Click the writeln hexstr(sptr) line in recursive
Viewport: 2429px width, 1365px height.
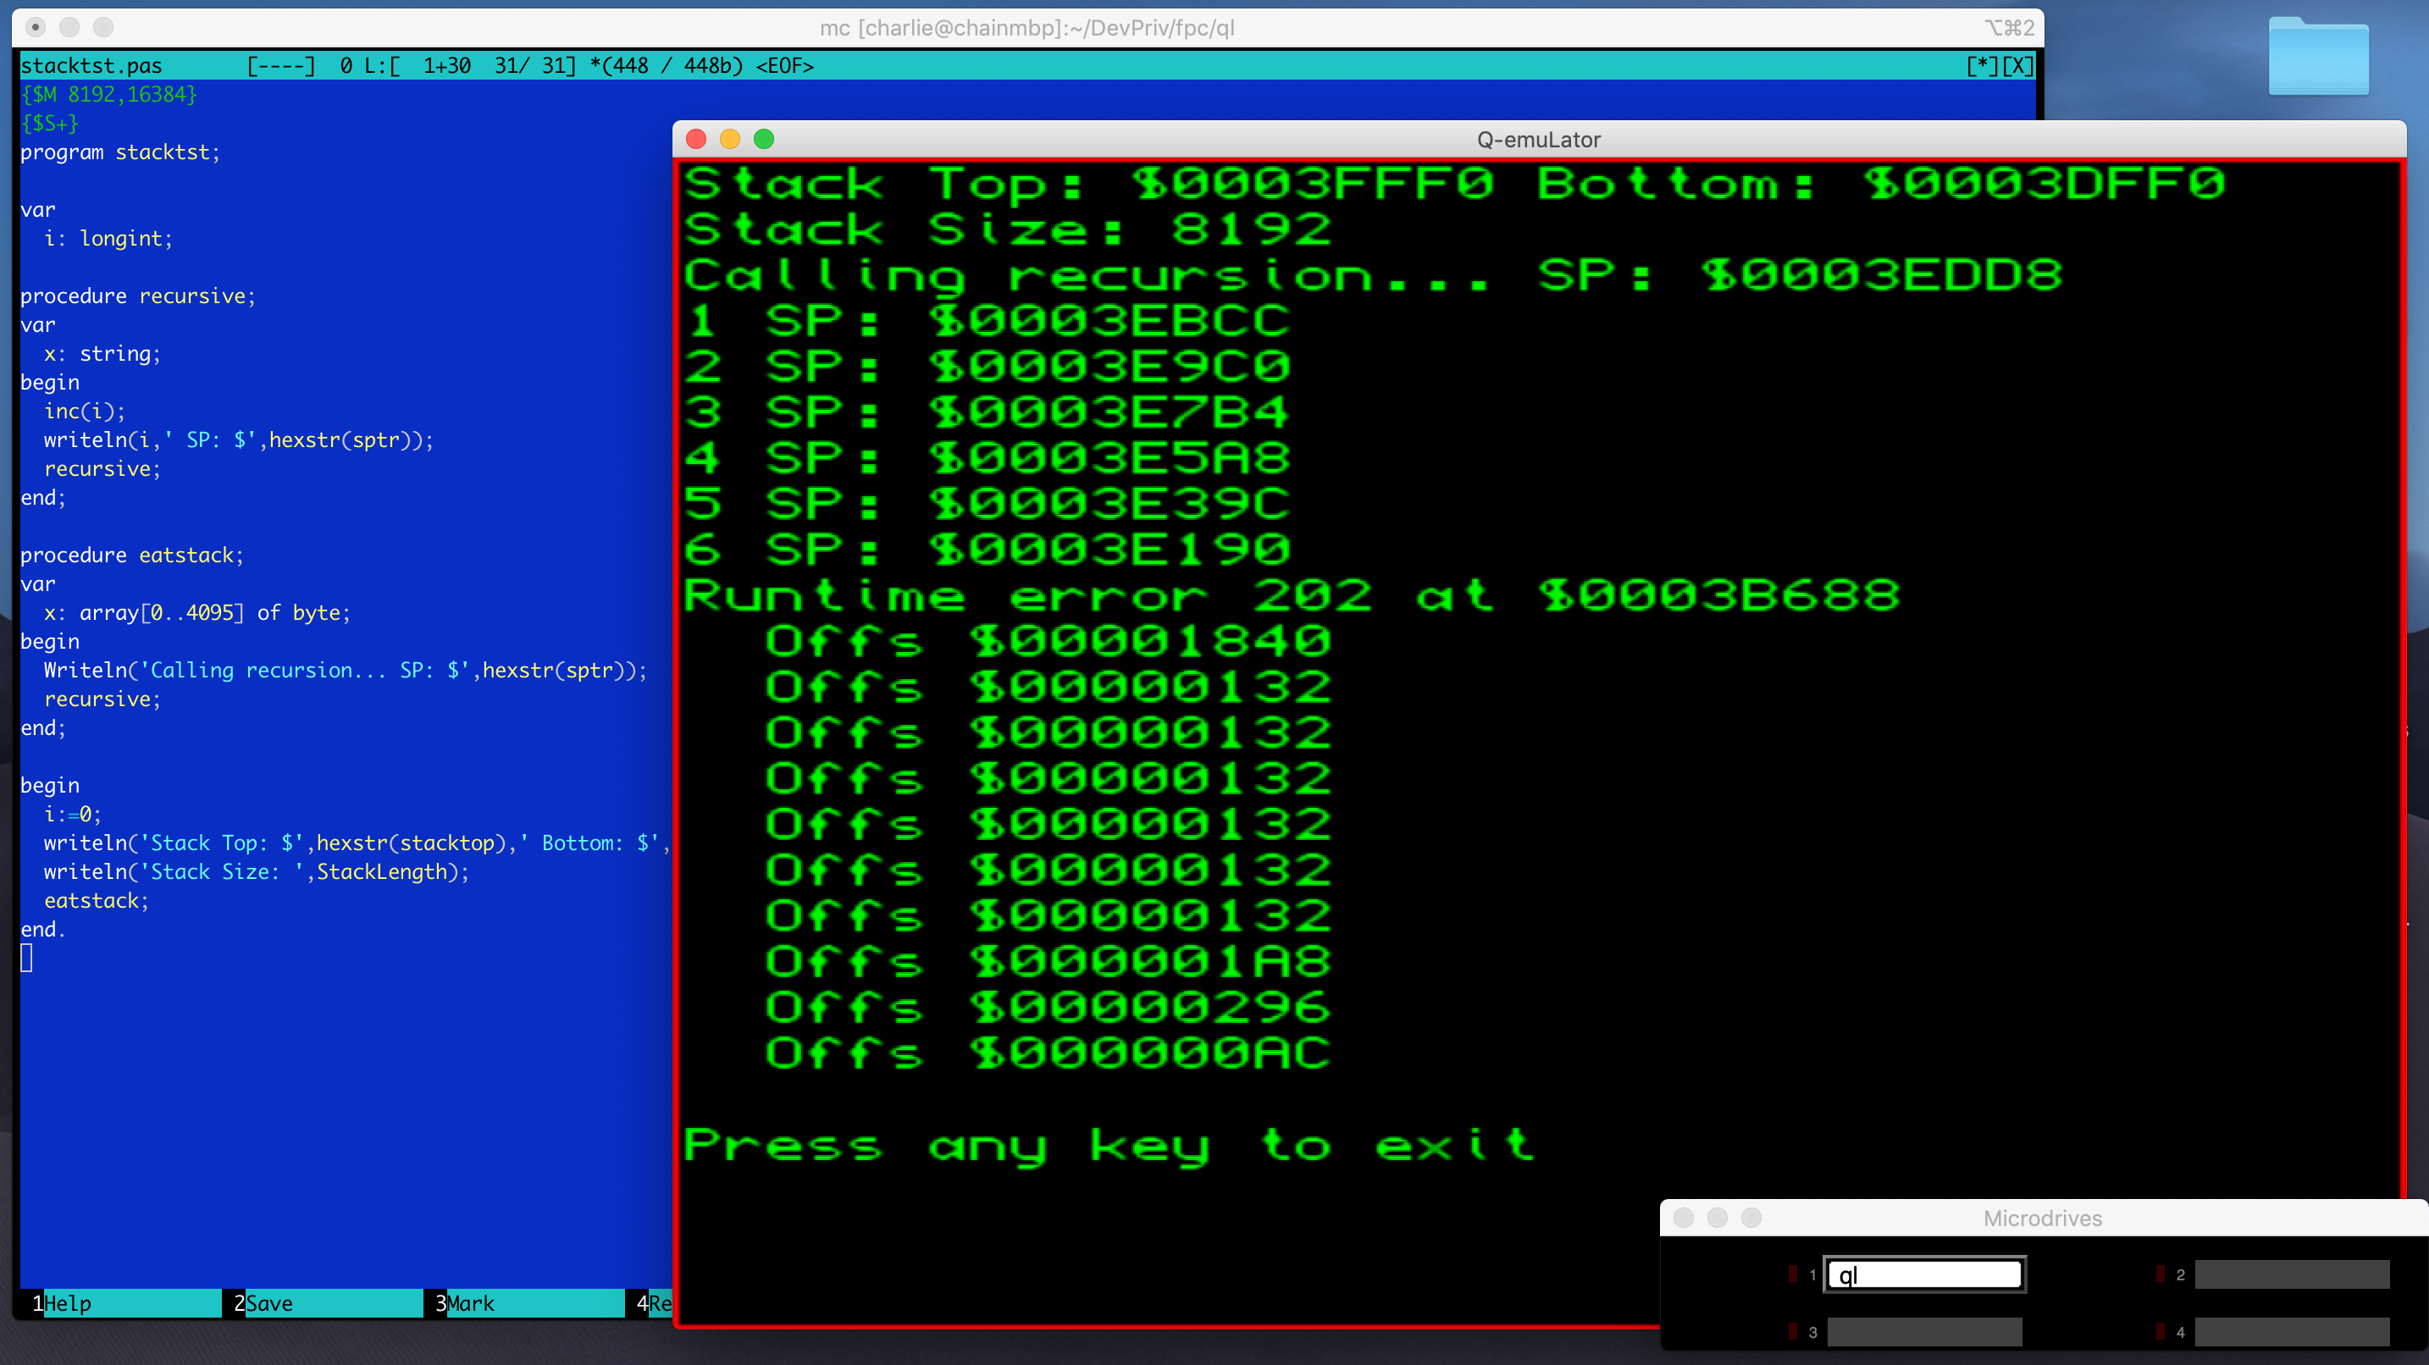point(239,440)
